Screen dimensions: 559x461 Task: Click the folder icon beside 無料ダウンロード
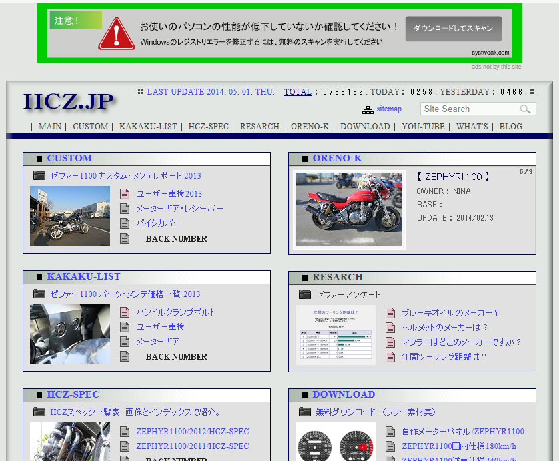pyautogui.click(x=305, y=412)
